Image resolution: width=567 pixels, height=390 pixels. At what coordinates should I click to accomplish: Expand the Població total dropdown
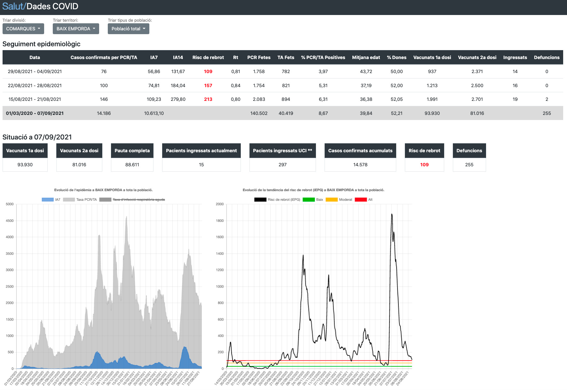129,29
